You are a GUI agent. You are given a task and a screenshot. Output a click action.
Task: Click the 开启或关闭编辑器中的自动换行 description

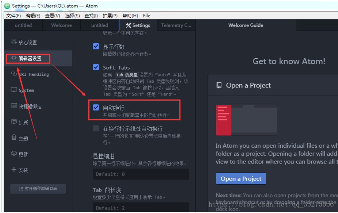coord(136,115)
